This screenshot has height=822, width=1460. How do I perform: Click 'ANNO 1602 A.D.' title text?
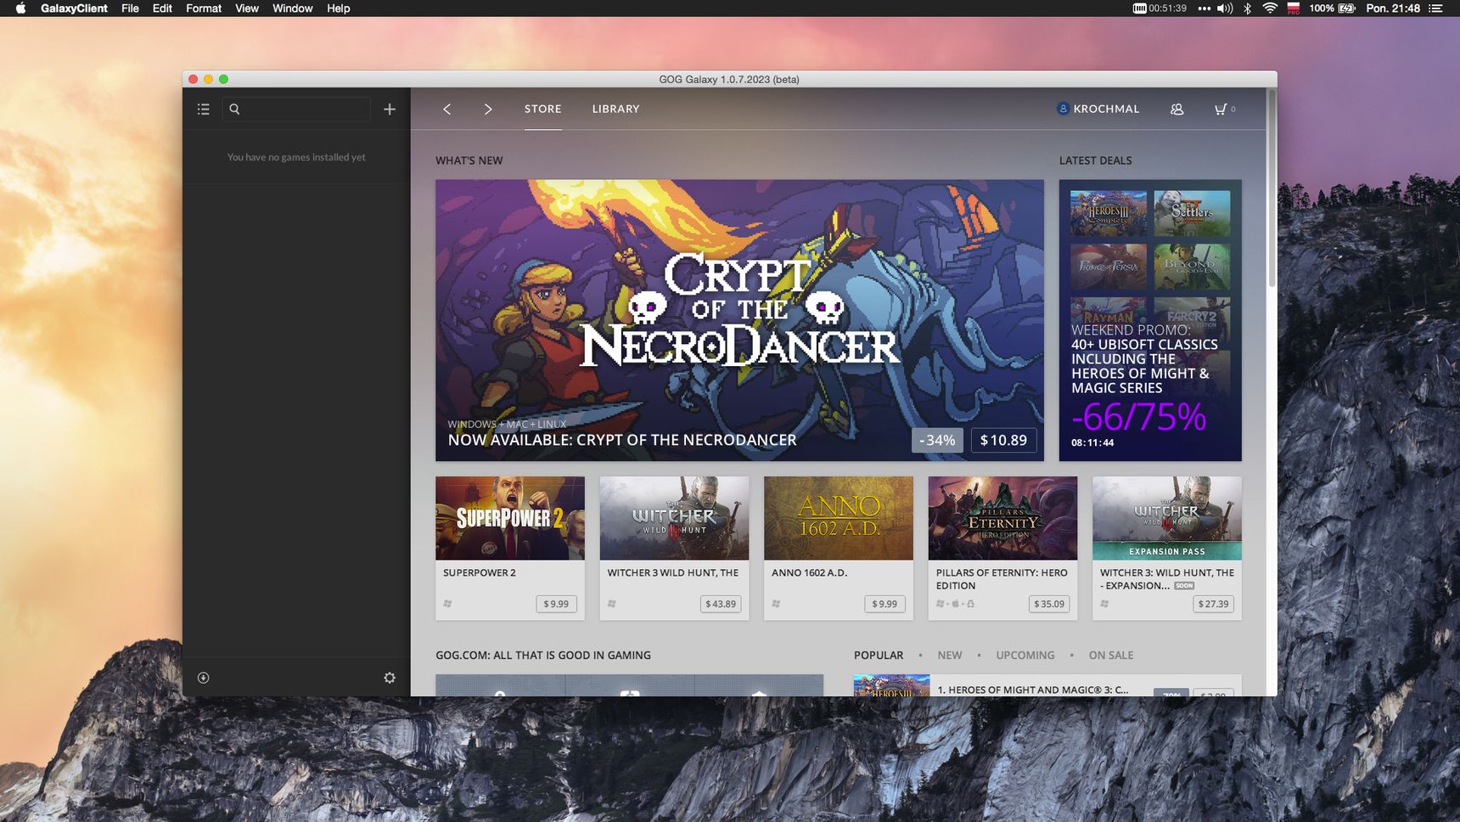click(810, 573)
